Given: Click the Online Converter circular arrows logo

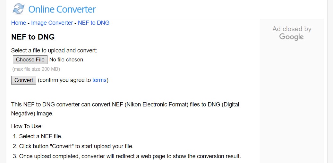Looking at the screenshot, I should (x=19, y=9).
